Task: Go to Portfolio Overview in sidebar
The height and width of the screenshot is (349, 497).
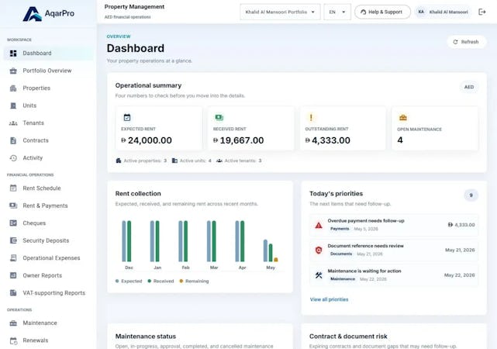Action: [48, 71]
